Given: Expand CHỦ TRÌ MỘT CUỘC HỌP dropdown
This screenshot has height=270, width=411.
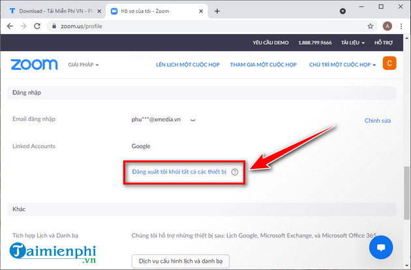Looking at the screenshot, I should click(x=342, y=65).
